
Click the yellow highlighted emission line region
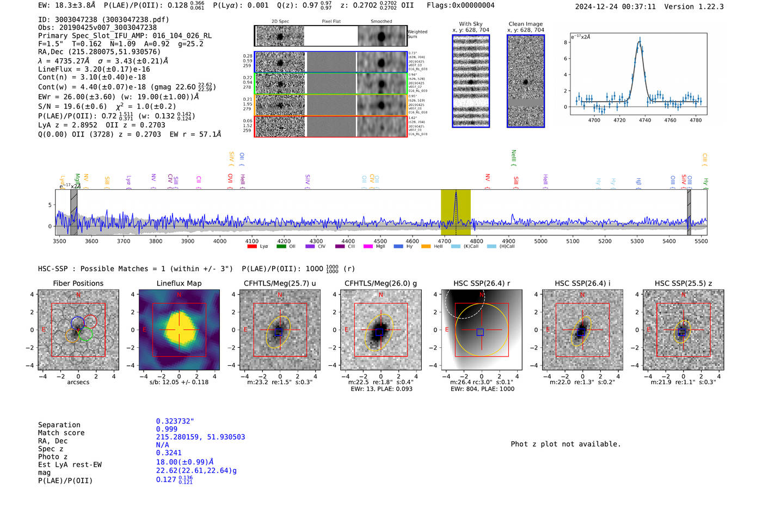(x=456, y=212)
